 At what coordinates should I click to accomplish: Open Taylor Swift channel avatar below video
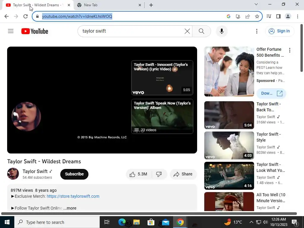[13, 174]
